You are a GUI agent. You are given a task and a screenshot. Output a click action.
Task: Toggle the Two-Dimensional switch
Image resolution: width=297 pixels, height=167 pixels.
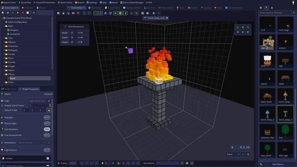tap(47, 135)
